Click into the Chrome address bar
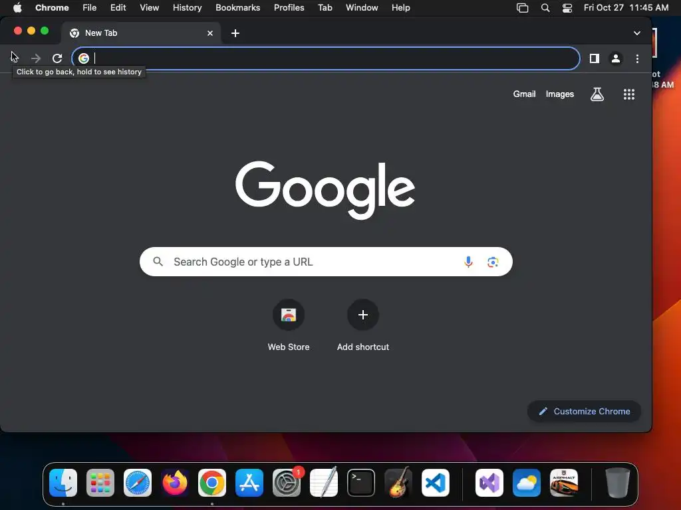 [x=326, y=58]
